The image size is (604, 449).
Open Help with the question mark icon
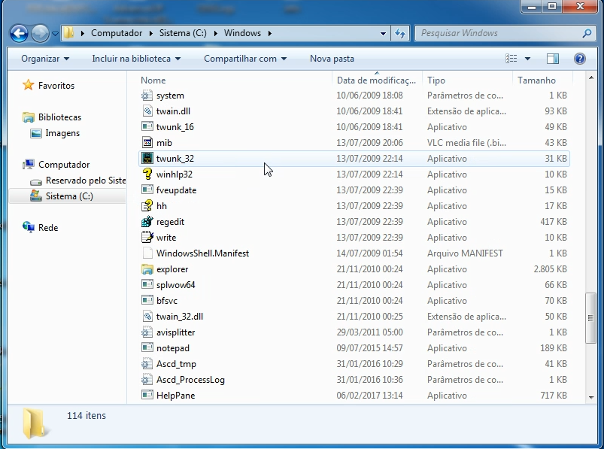point(580,59)
